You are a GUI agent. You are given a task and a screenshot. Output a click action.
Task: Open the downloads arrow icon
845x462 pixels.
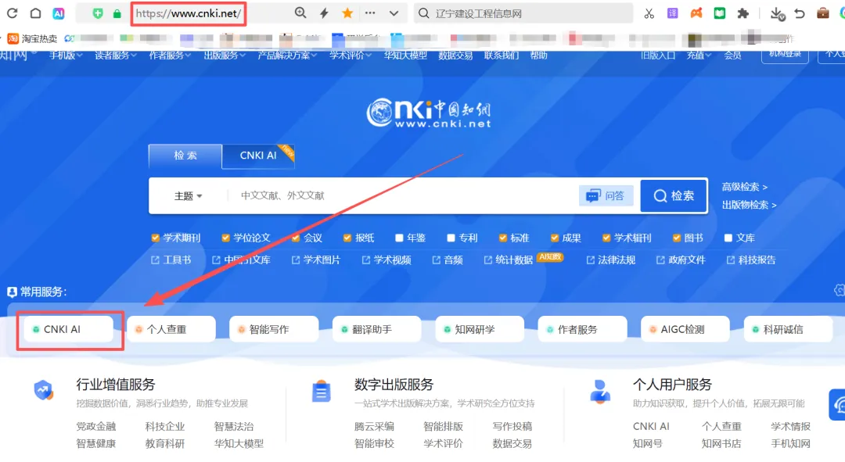click(777, 13)
